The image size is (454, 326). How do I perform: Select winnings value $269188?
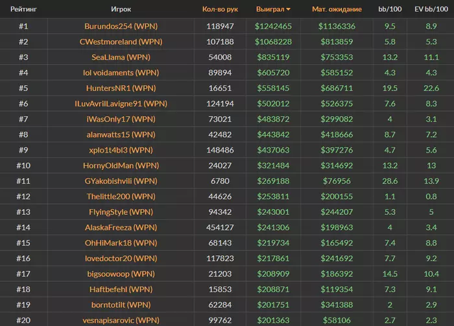click(273, 181)
